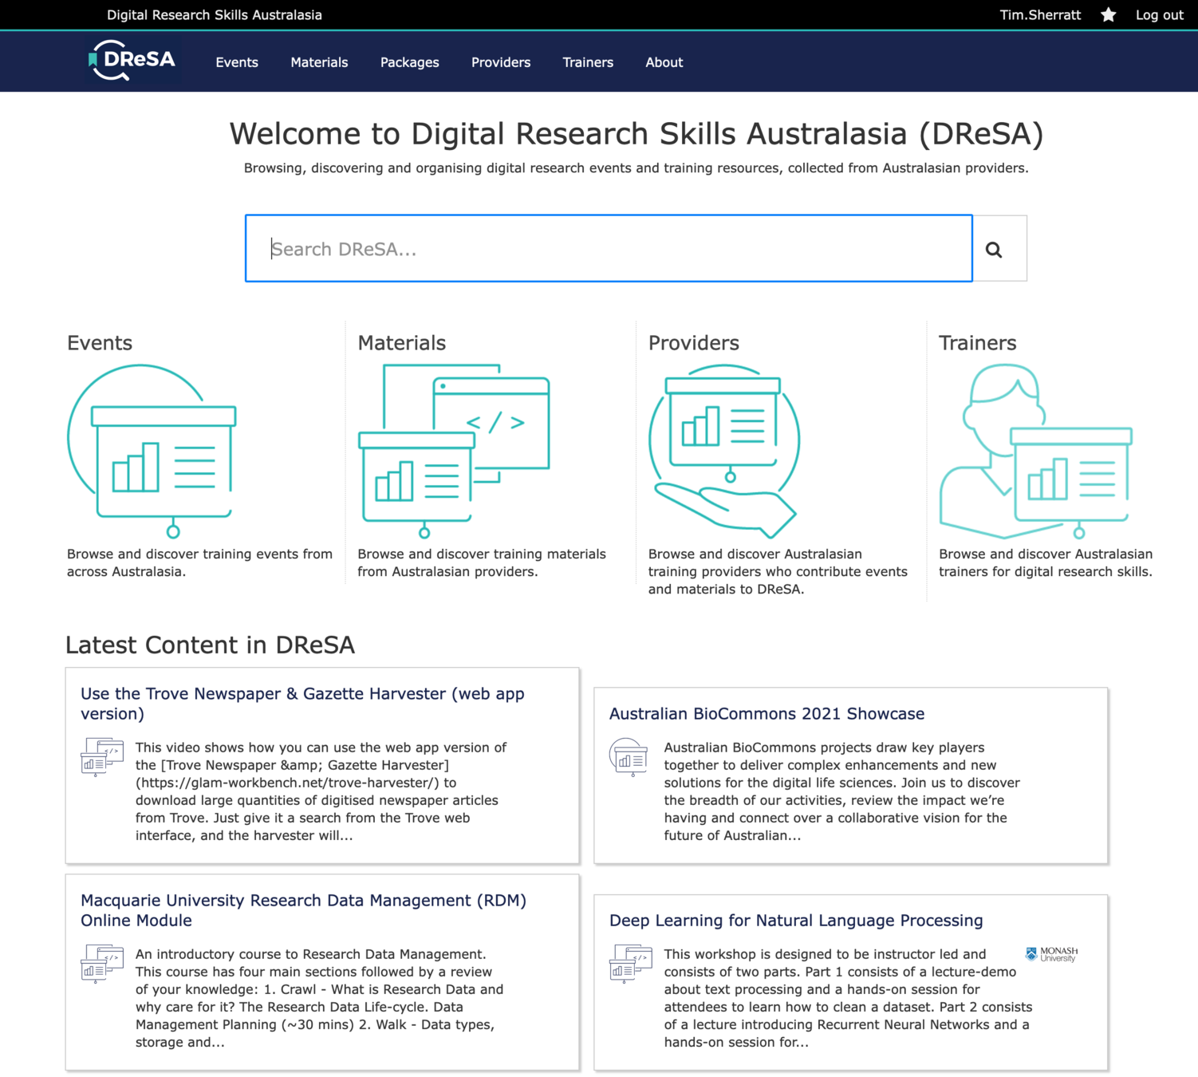Click 'trainers for digital research skills' description

click(x=1046, y=562)
